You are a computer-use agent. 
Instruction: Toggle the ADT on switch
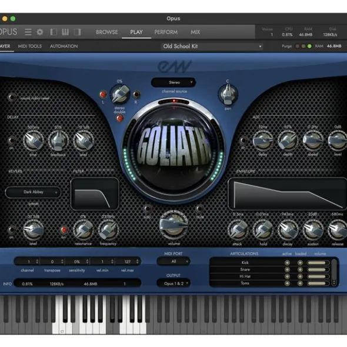click(243, 140)
